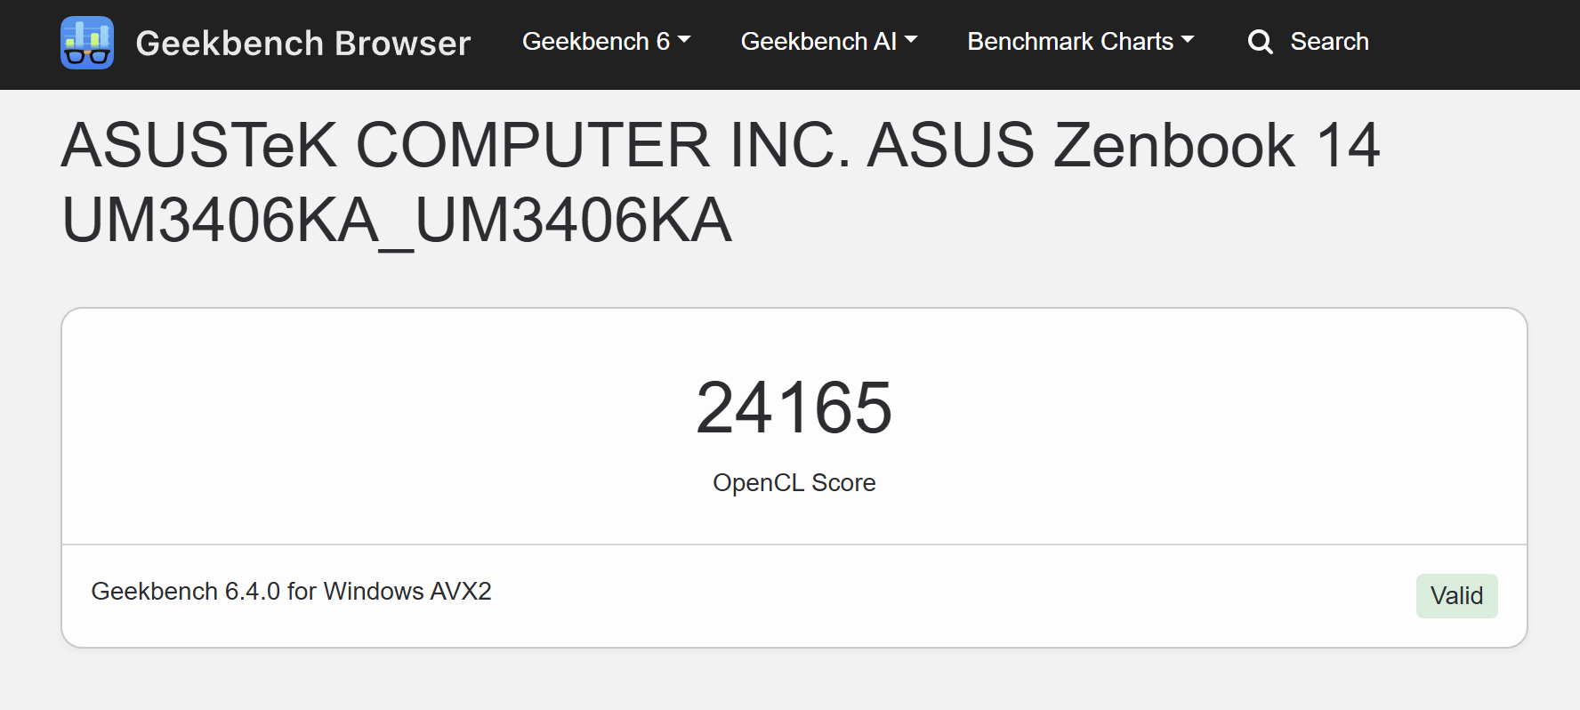The width and height of the screenshot is (1580, 710).
Task: Click the caret arrow beside Geekbench AI
Action: [x=911, y=40]
